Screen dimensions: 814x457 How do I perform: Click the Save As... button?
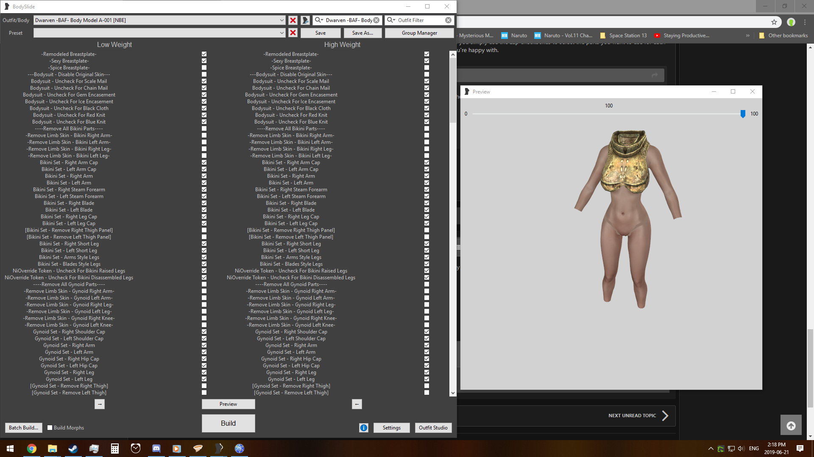(362, 33)
